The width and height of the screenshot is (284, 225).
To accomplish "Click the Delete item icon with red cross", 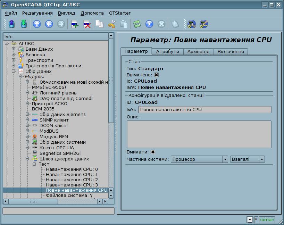I will click(x=86, y=24).
